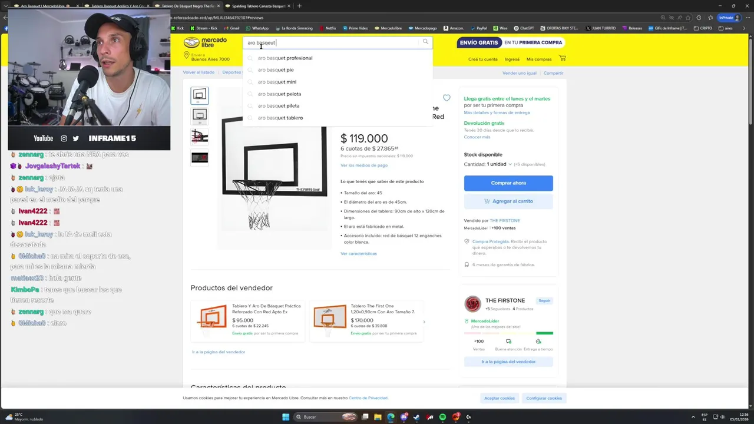754x424 pixels.
Task: Click the Twitter icon on the stream overlay
Action: tap(76, 138)
